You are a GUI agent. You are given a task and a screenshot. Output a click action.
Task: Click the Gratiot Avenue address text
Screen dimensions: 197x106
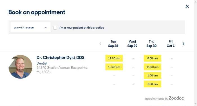point(62,70)
